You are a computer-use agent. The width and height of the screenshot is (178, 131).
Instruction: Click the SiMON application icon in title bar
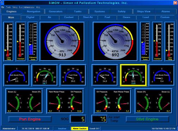click(x=2, y=2)
